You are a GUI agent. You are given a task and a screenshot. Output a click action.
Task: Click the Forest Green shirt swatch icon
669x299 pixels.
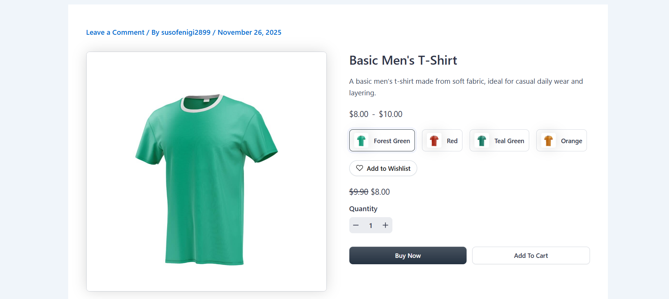(x=361, y=141)
